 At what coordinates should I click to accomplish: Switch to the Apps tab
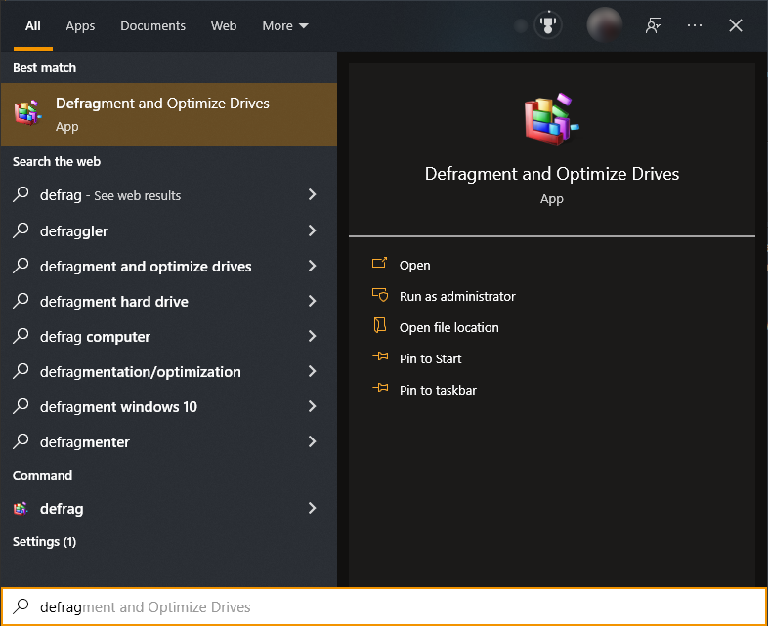tap(80, 26)
